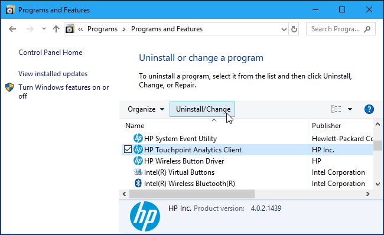Image resolution: width=384 pixels, height=235 pixels.
Task: Click the Uninstall/Change button
Action: pos(202,109)
